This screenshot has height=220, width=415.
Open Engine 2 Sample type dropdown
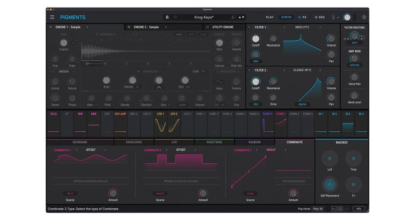pos(165,27)
